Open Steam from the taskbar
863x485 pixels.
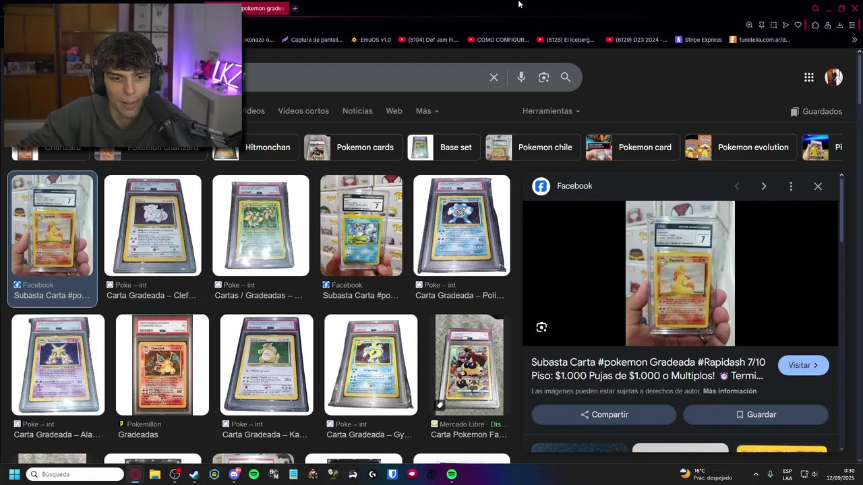[x=194, y=474]
